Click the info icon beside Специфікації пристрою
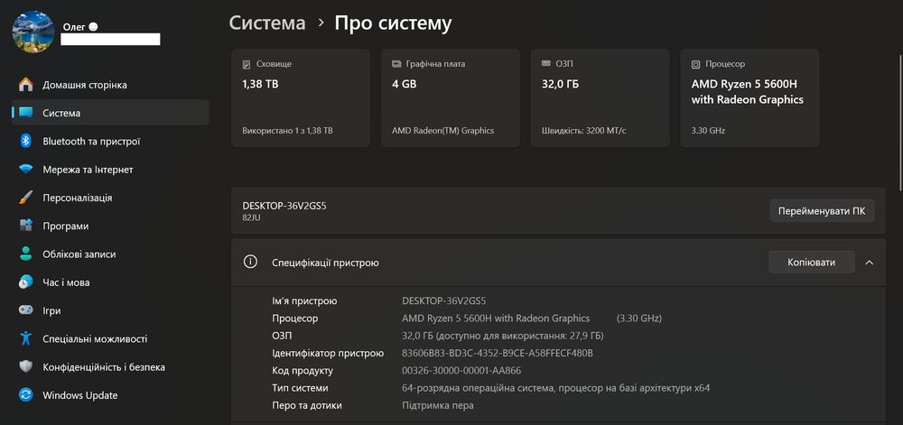Screen dimensions: 903x425 [x=250, y=263]
